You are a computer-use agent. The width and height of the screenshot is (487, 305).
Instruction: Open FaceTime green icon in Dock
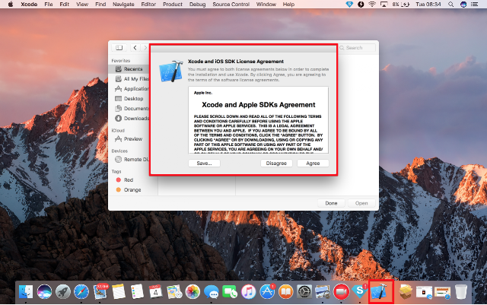tap(230, 292)
